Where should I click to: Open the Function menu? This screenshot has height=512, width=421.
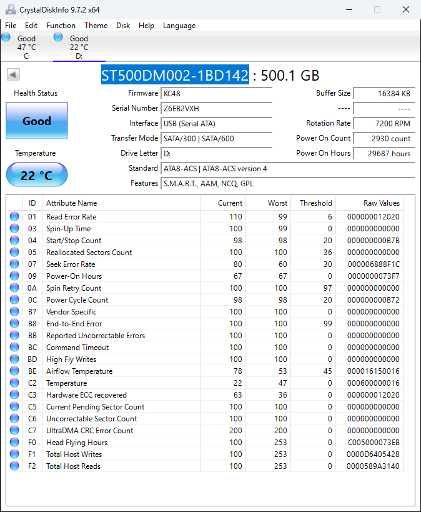(x=61, y=26)
